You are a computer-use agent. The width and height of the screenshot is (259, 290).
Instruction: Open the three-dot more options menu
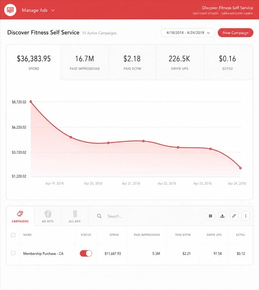246,216
